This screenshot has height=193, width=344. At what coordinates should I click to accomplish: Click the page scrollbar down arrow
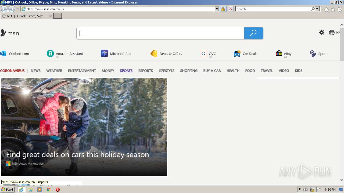point(342,180)
